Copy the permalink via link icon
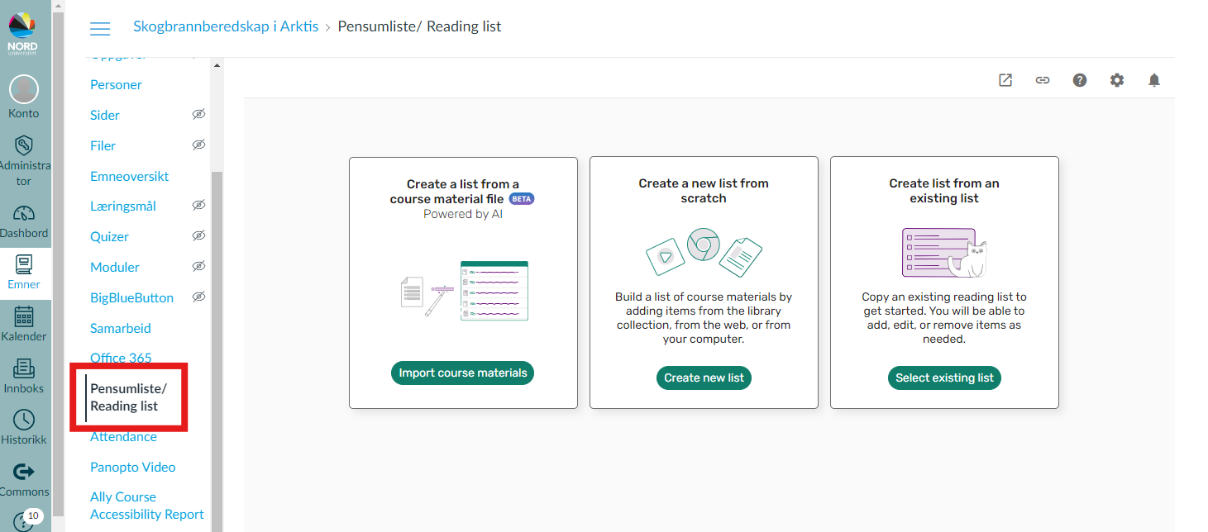This screenshot has width=1208, height=532. click(1043, 80)
